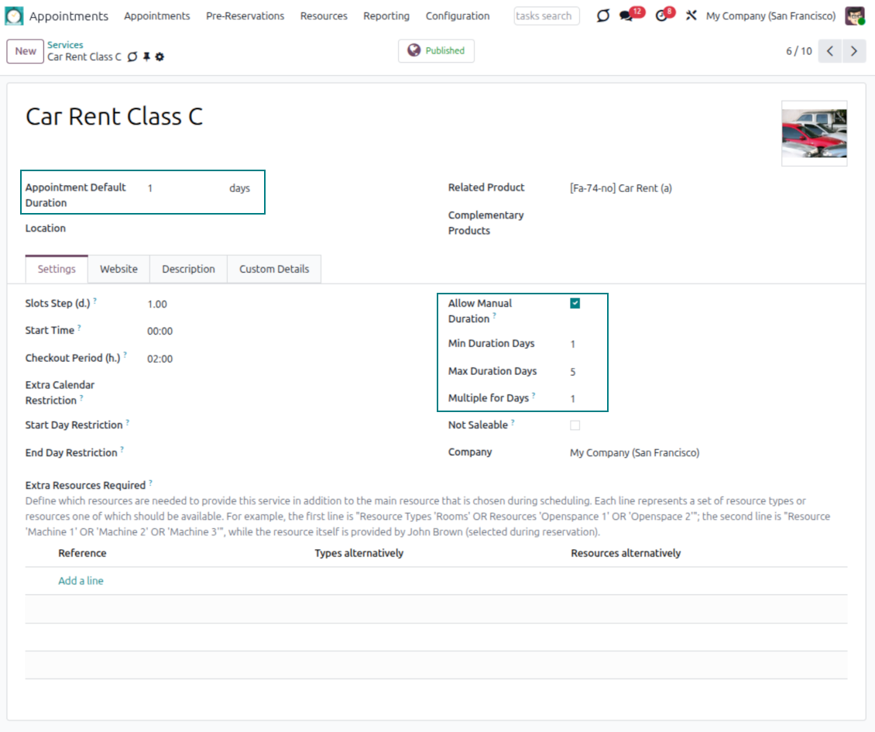875x732 pixels.
Task: Click the car service thumbnail image
Action: point(814,133)
